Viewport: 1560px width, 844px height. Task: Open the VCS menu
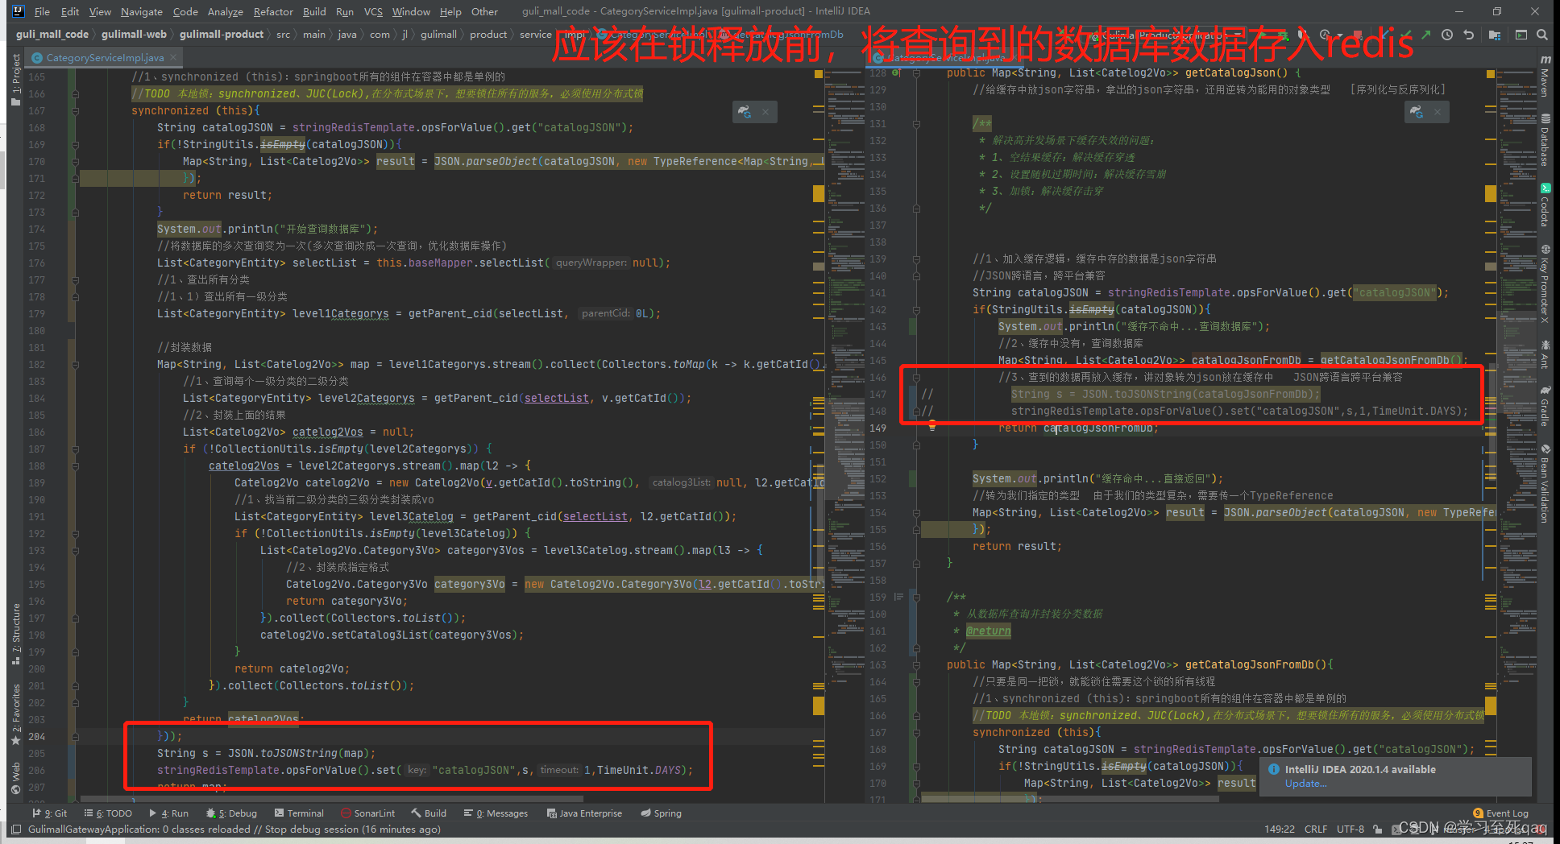coord(373,11)
